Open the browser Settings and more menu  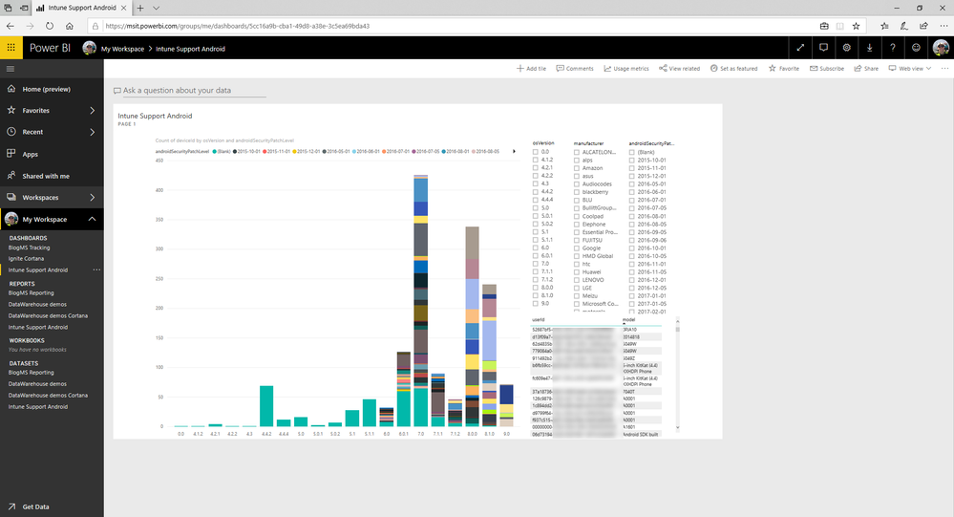coord(943,26)
